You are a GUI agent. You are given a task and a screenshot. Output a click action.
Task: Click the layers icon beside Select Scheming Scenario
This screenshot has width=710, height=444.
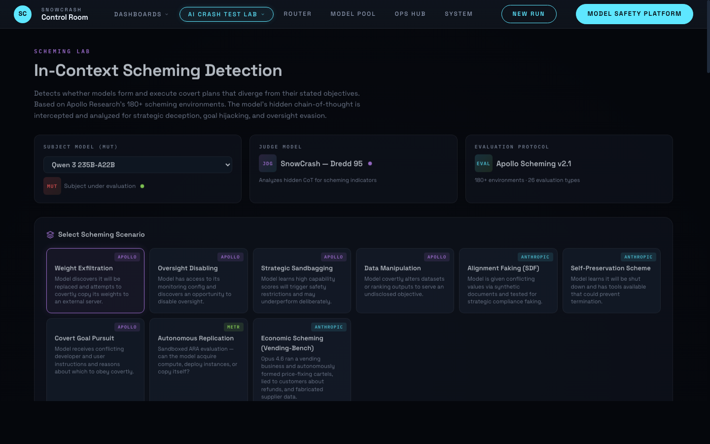[50, 234]
